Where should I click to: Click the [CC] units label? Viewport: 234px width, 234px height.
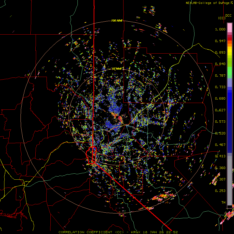pyautogui.click(x=222, y=18)
